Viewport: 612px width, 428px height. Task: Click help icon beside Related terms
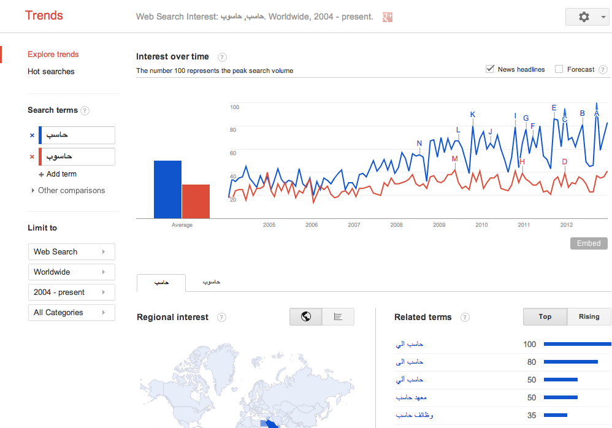tap(465, 318)
